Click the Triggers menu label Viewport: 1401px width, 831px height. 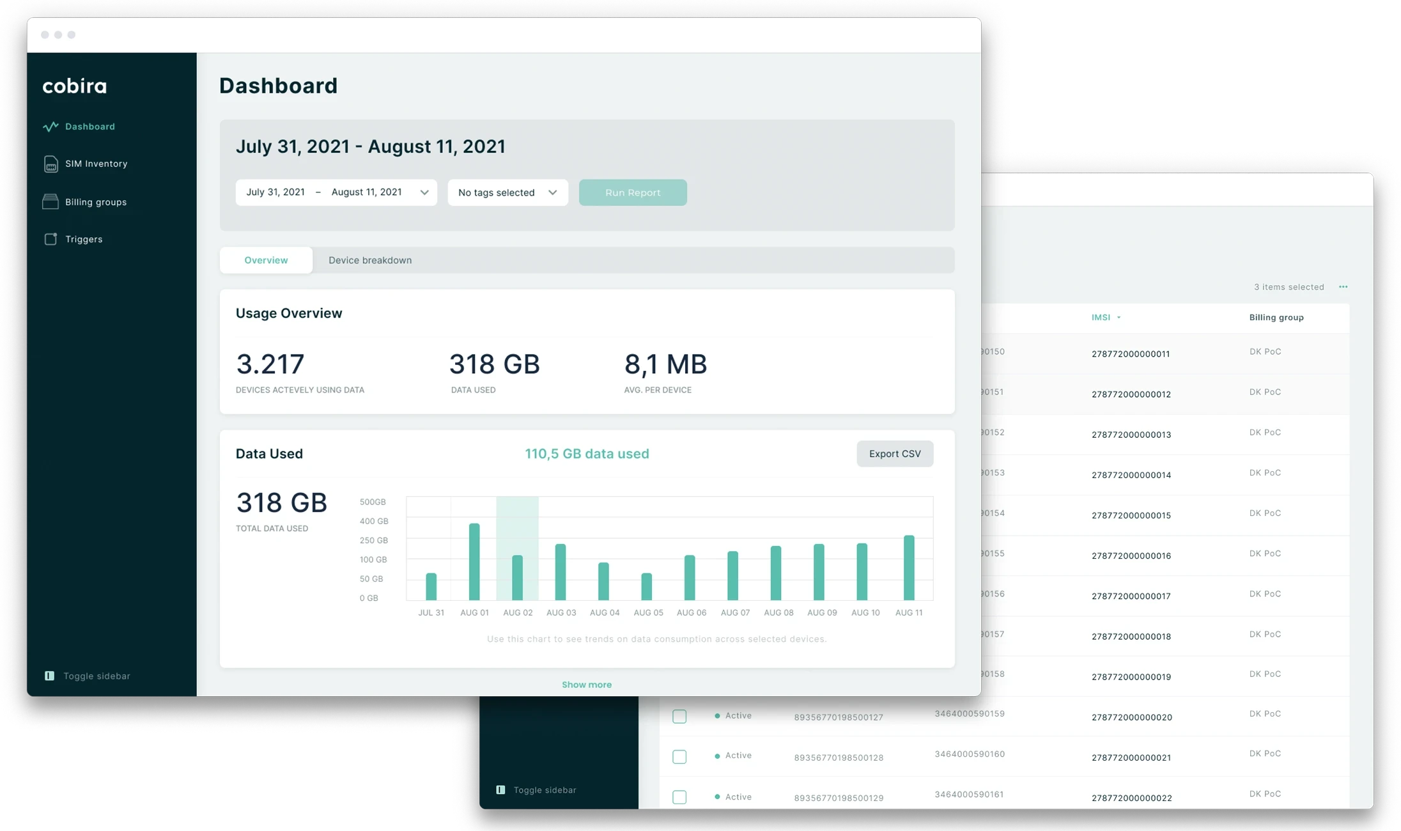tap(84, 239)
